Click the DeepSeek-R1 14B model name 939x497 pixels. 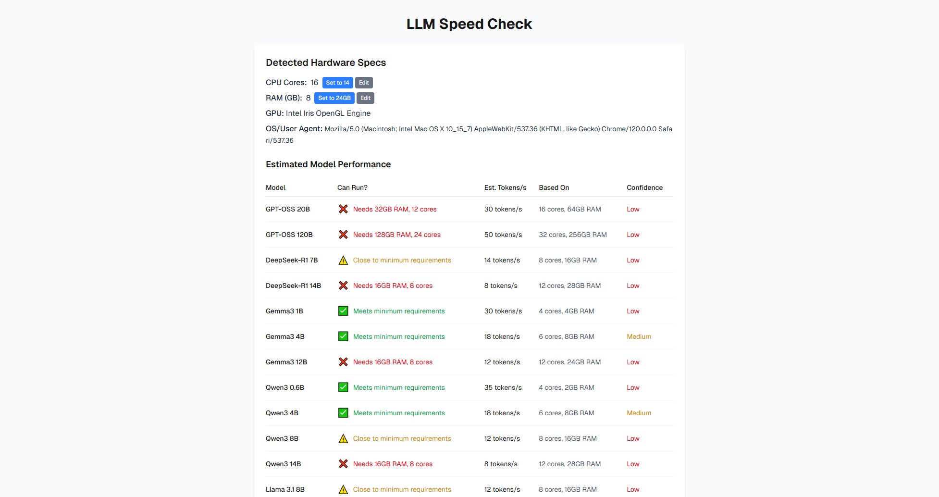tap(293, 286)
